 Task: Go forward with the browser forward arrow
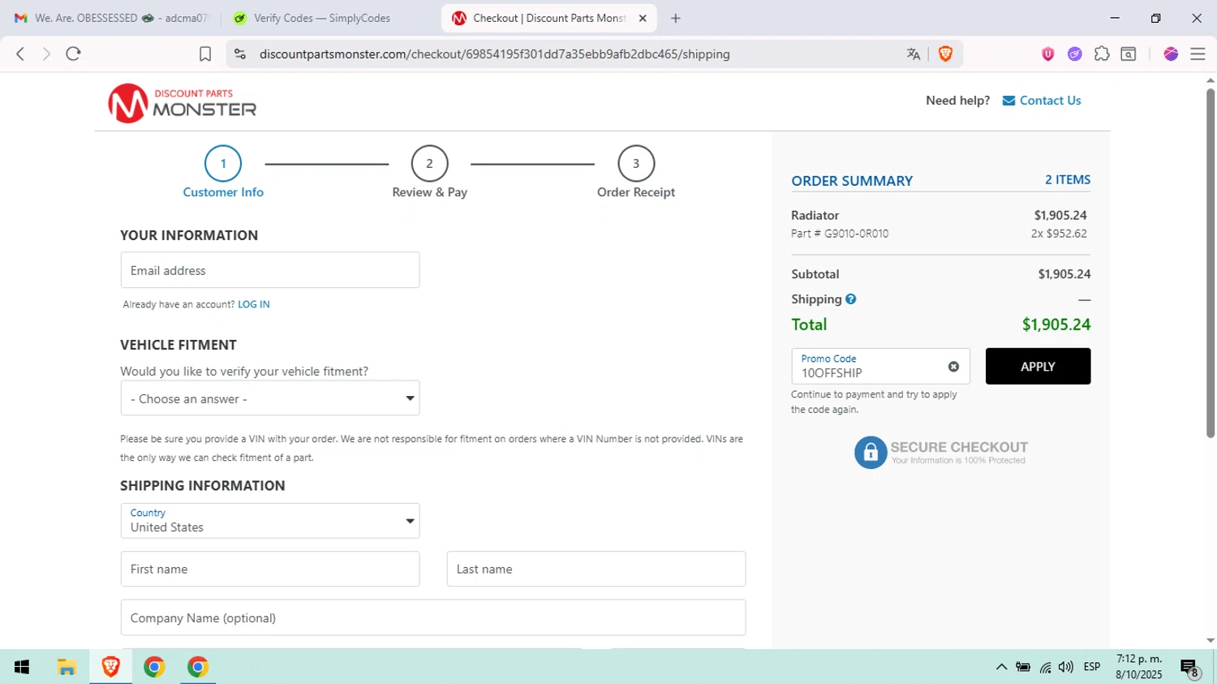click(x=46, y=54)
